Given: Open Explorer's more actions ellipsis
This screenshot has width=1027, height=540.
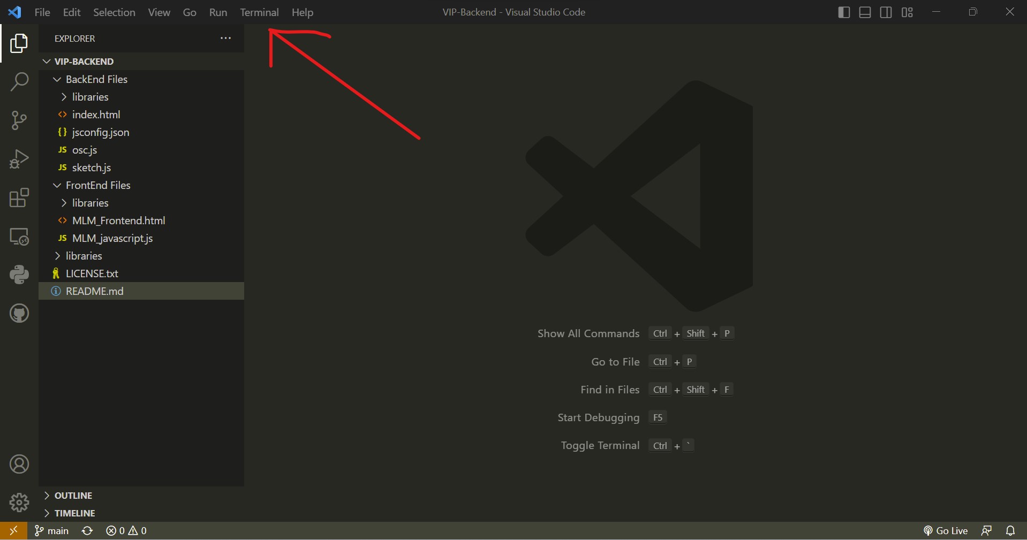Looking at the screenshot, I should coord(226,38).
